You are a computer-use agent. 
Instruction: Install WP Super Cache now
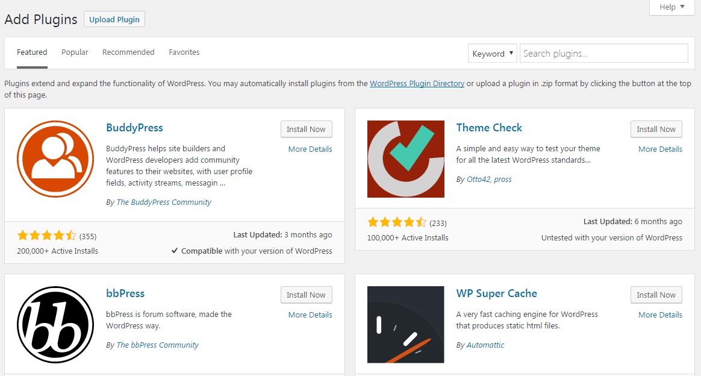(656, 295)
